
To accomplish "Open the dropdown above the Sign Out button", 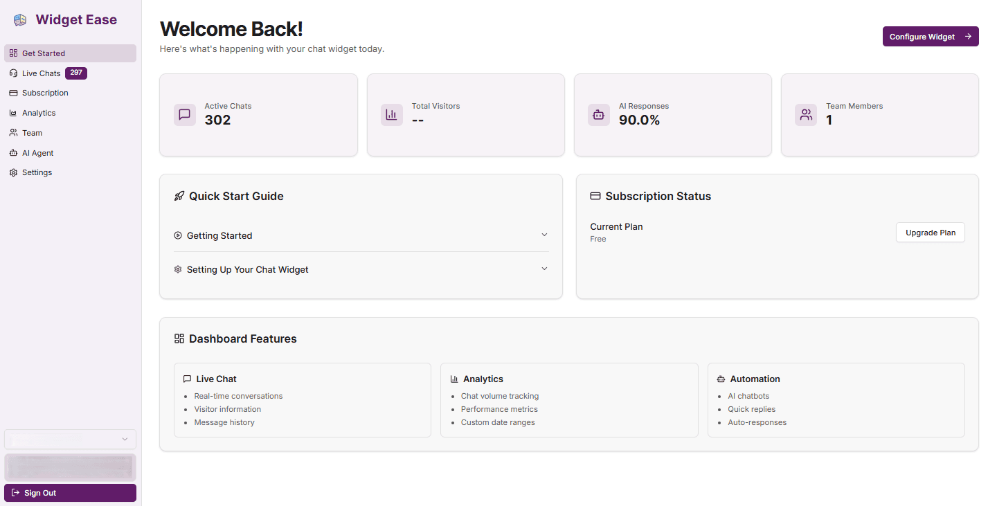I will [x=69, y=439].
